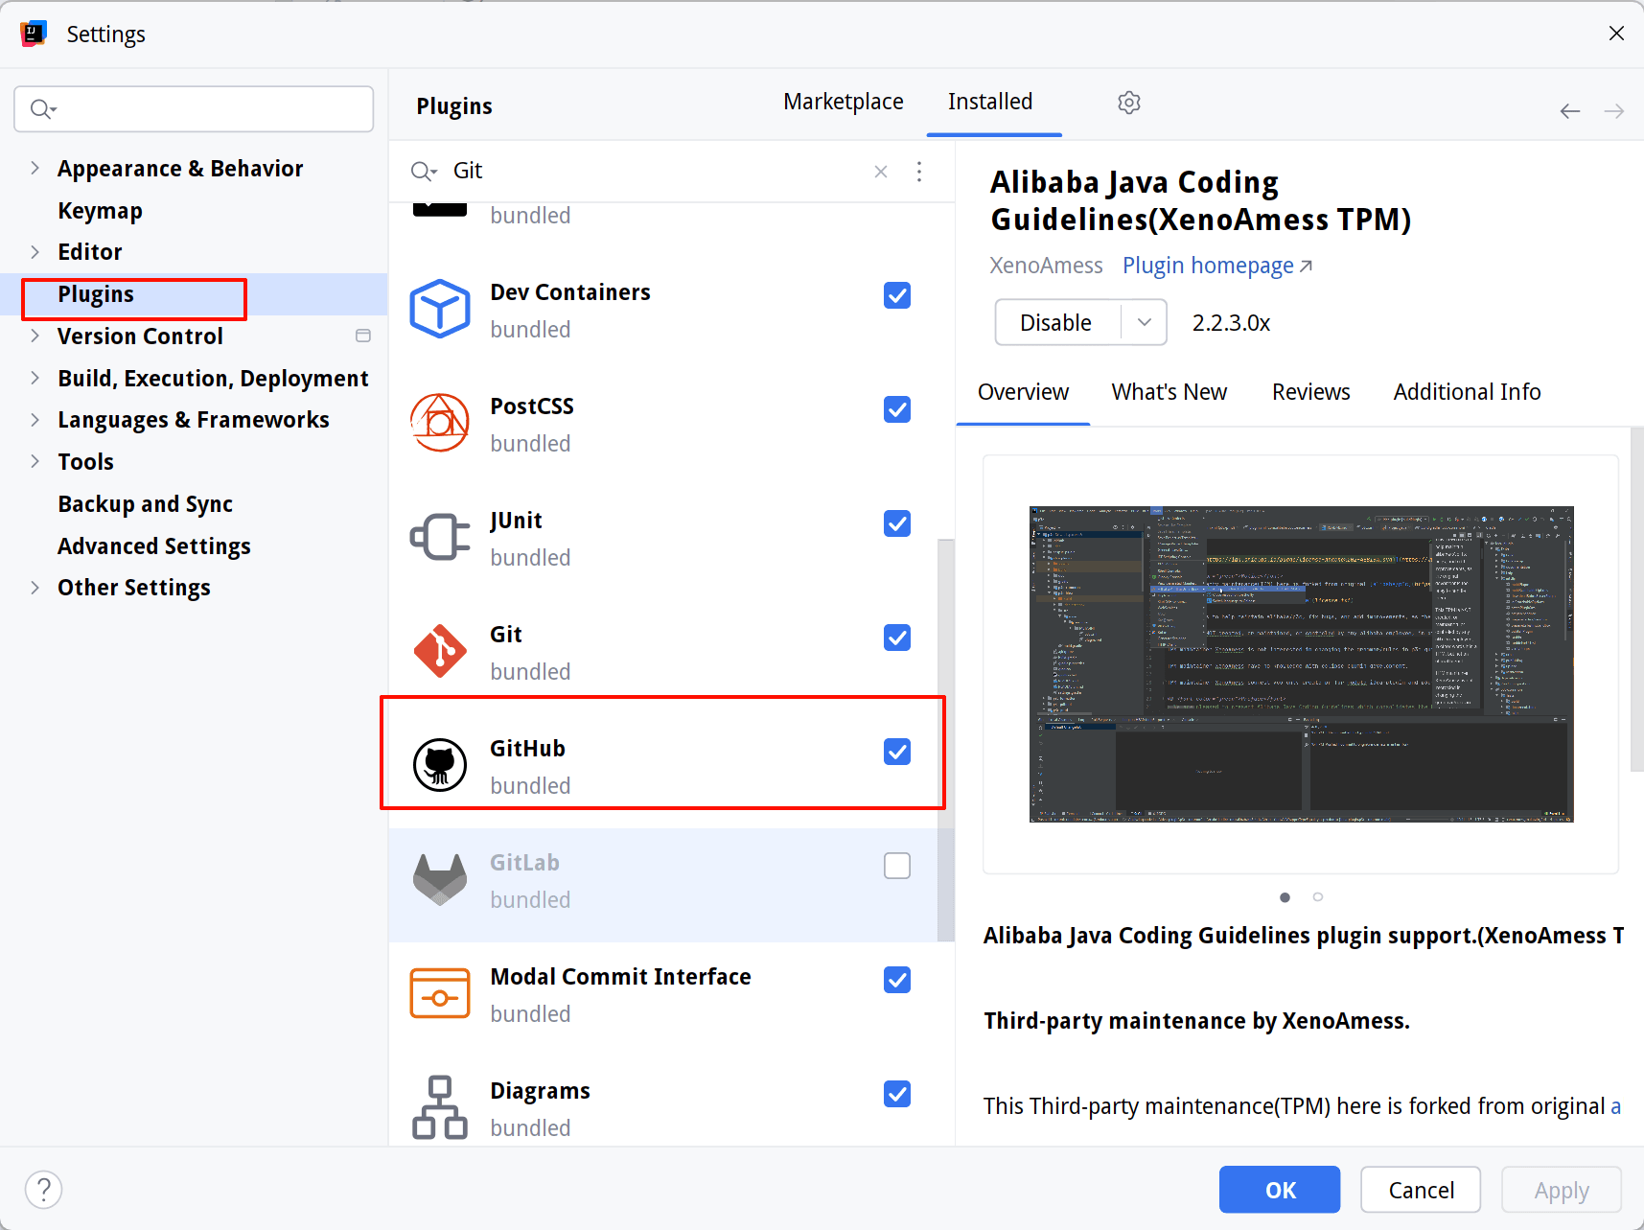Open the Reviews tab

tap(1310, 392)
